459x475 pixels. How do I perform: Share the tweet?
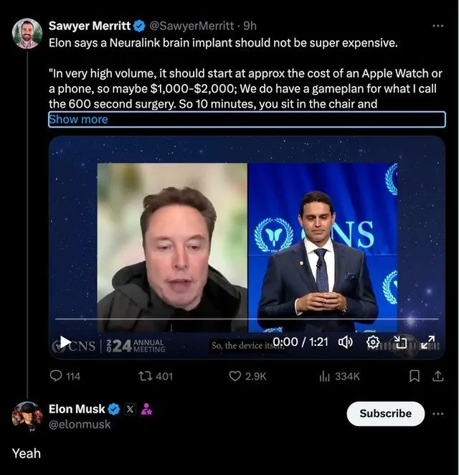[x=437, y=376]
